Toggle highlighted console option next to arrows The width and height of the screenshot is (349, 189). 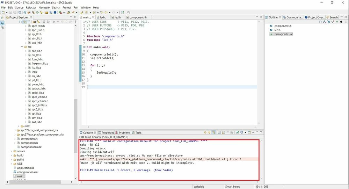(214, 132)
